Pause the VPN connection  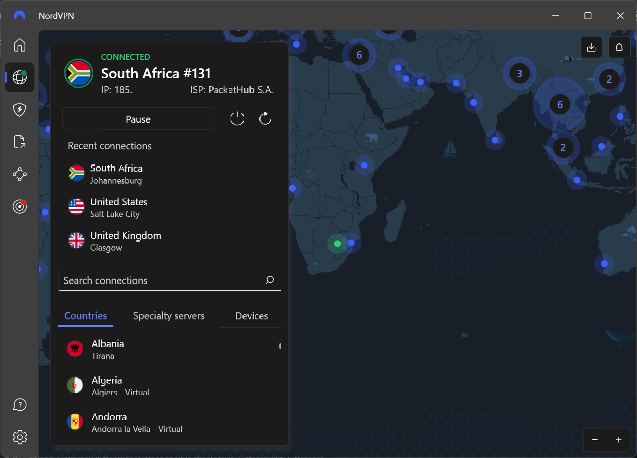[138, 119]
